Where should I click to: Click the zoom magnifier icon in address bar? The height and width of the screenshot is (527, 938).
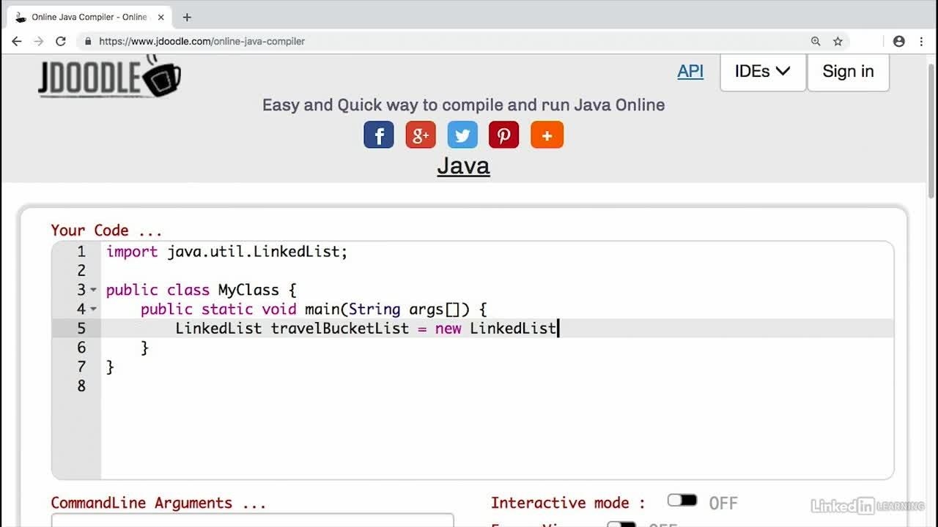click(x=816, y=42)
